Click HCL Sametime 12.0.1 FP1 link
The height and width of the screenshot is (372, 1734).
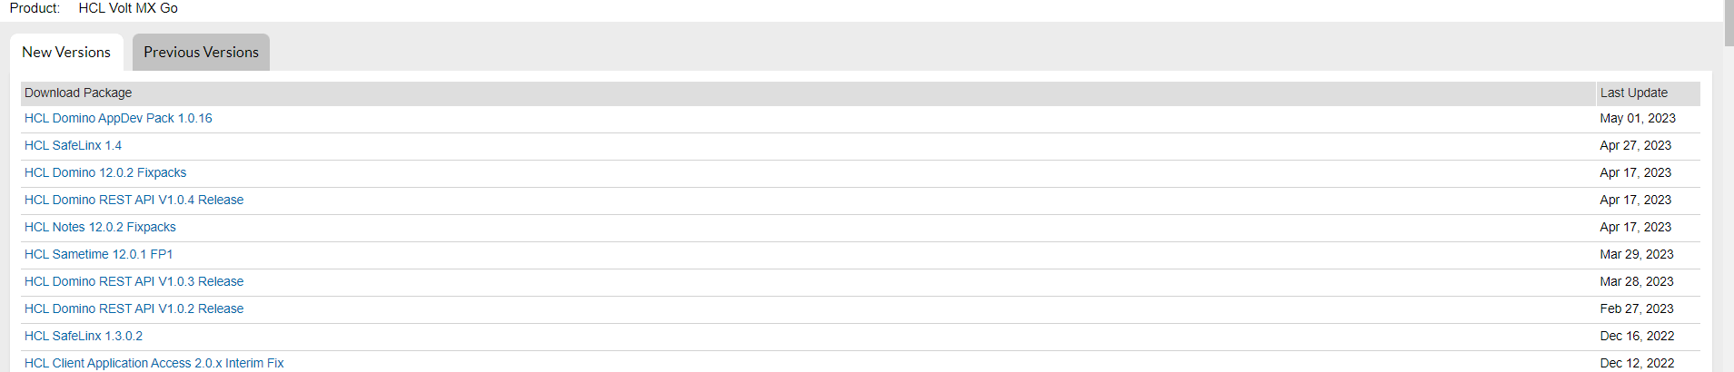tap(98, 254)
